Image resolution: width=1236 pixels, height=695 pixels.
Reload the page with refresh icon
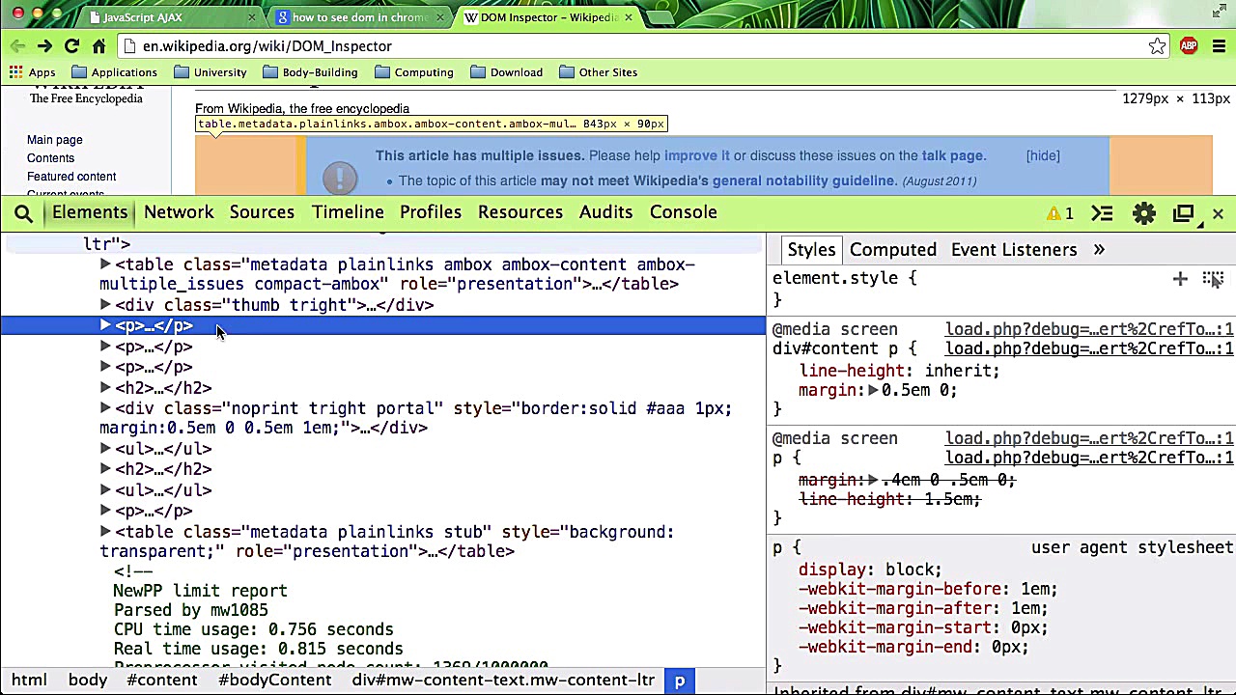coord(71,46)
